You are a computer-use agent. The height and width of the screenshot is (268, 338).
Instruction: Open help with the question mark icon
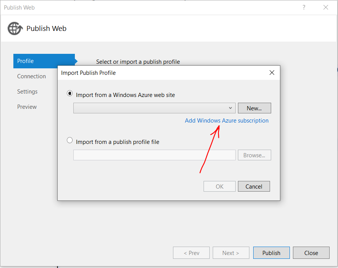pos(304,7)
